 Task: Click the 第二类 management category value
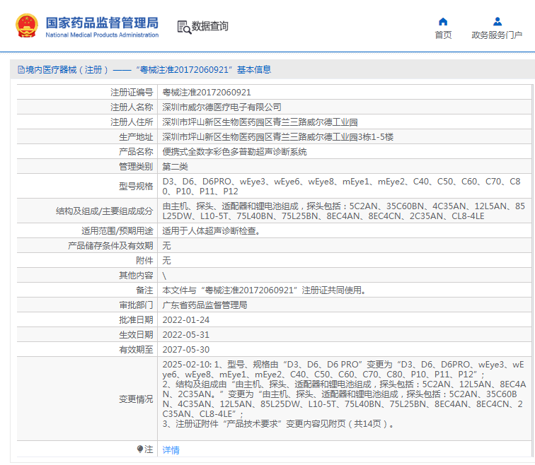(175, 167)
